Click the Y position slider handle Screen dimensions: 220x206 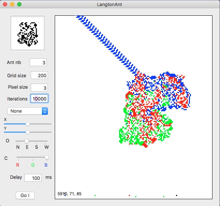[x=28, y=132]
